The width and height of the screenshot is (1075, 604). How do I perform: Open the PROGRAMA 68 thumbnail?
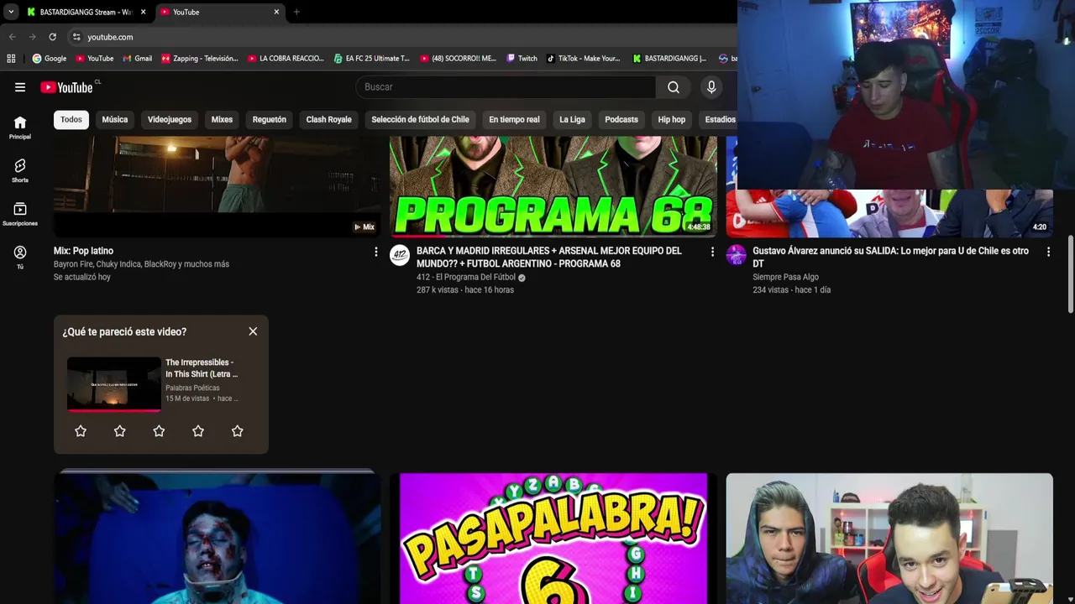tap(553, 186)
